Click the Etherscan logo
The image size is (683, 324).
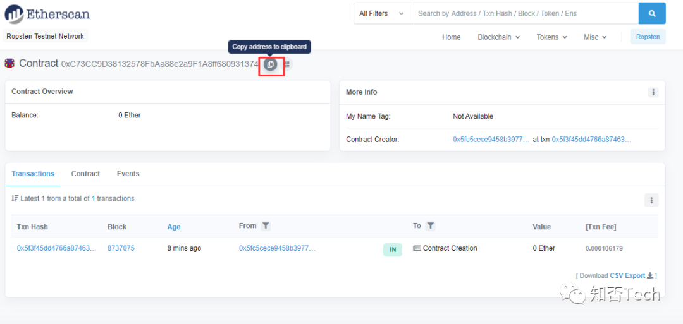tap(47, 13)
